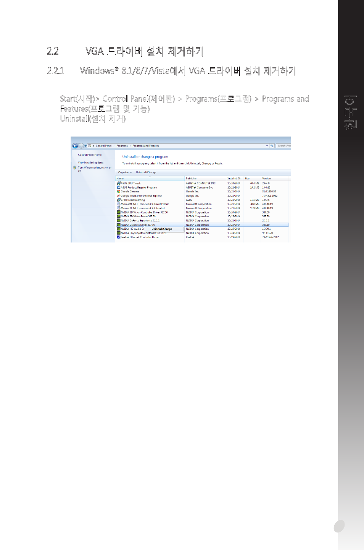Click Uninstall/Change in the toolbar
This screenshot has width=364, height=550.
pyautogui.click(x=146, y=172)
